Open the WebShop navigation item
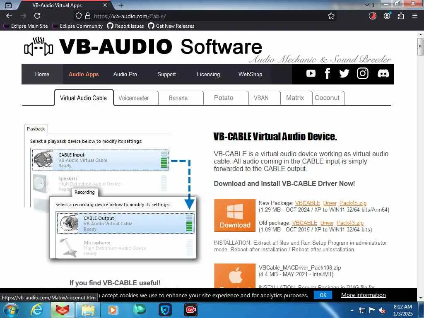The width and height of the screenshot is (424, 318). (x=250, y=74)
